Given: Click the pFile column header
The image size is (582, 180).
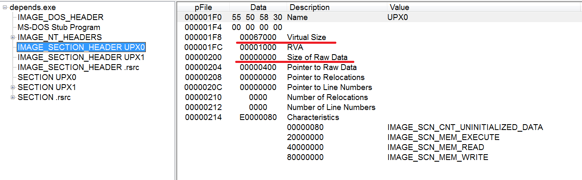Looking at the screenshot, I should [203, 7].
